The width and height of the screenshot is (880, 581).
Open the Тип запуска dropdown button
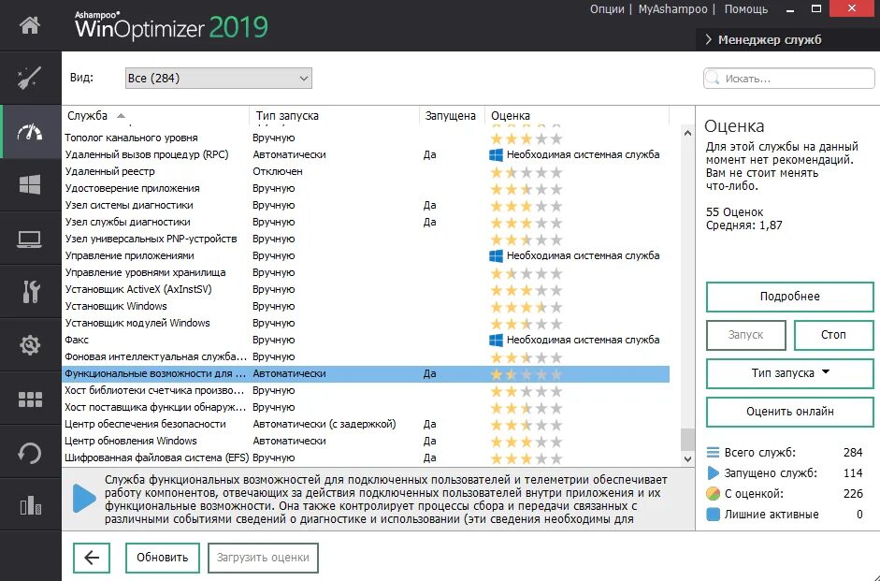point(789,373)
